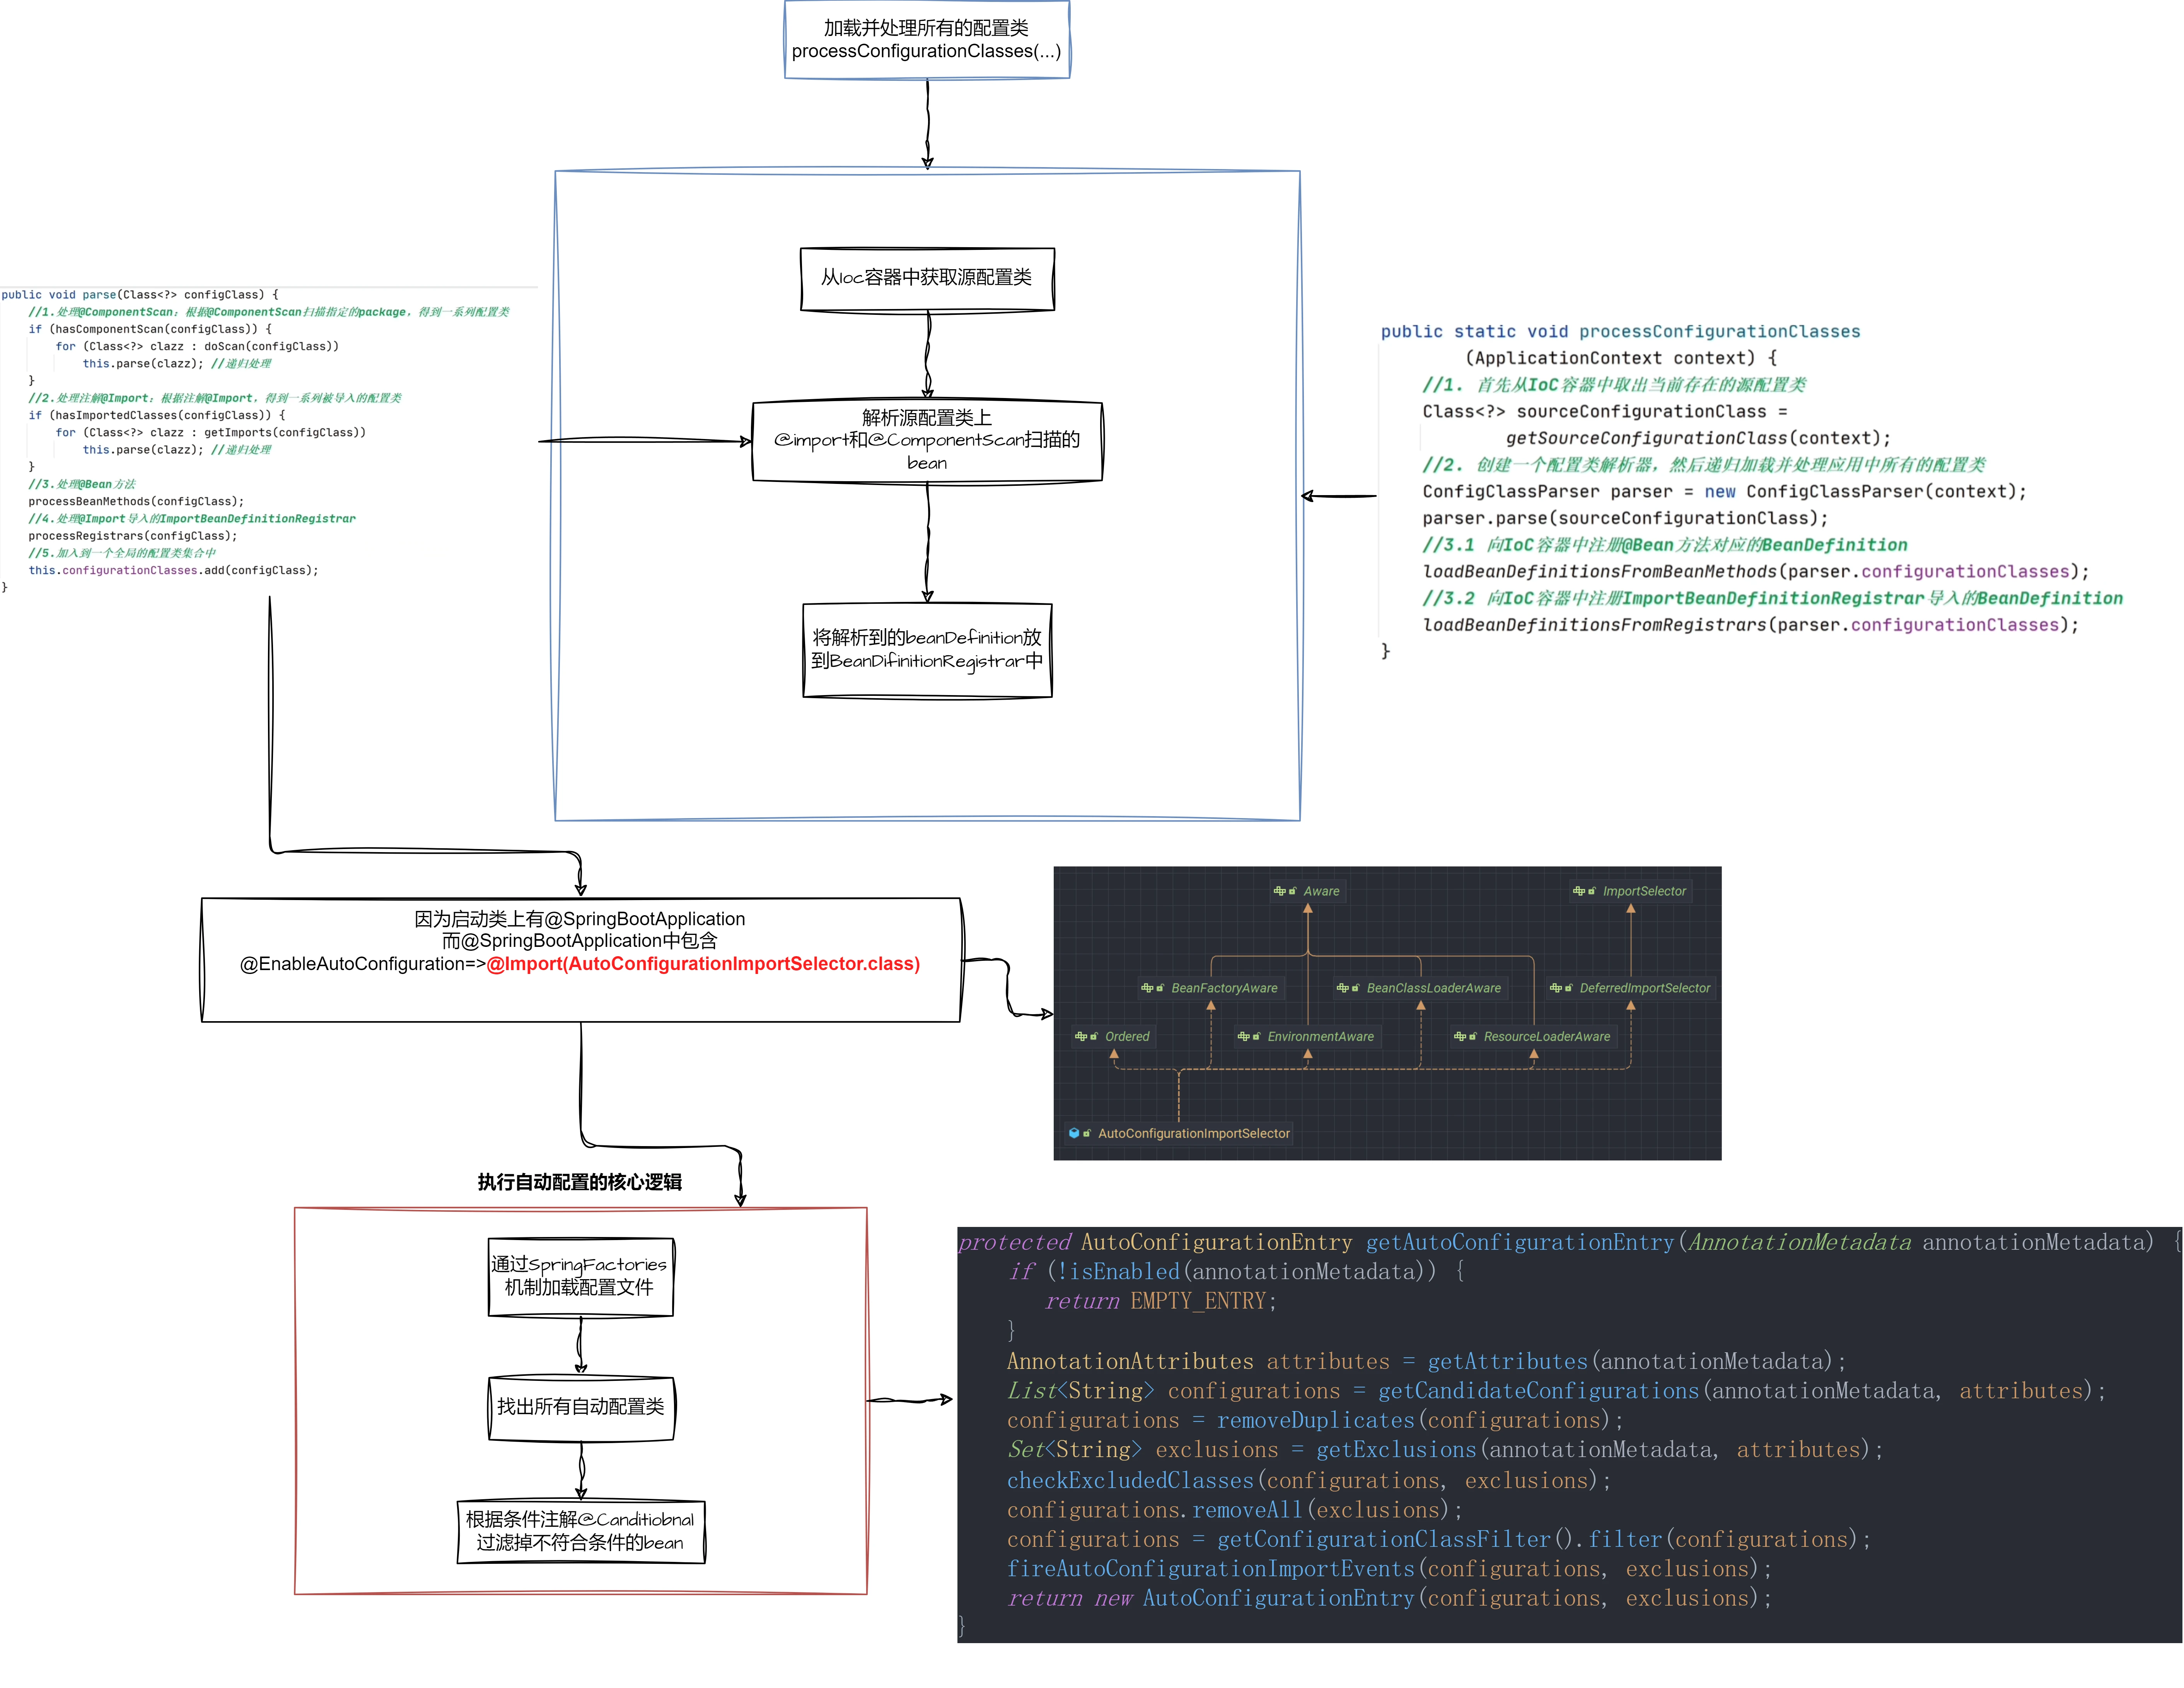Select the 从Ioc容器中获取源配置类 flowchart box

pos(926,278)
